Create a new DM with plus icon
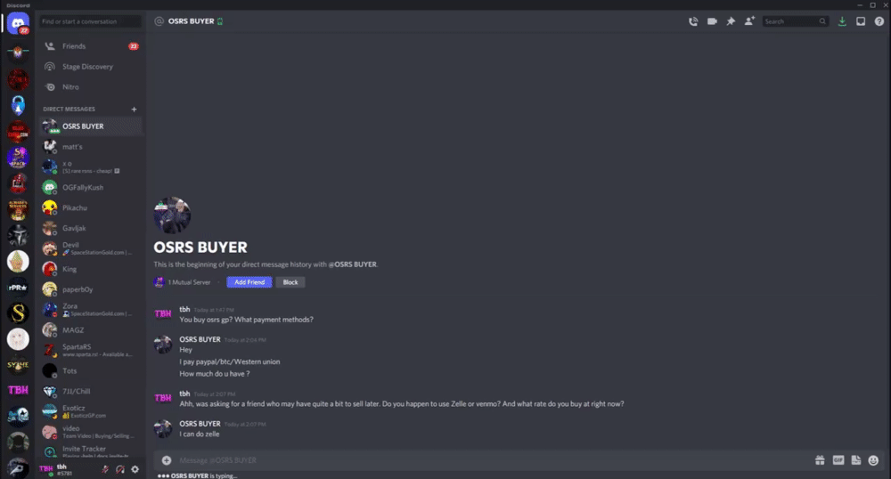The height and width of the screenshot is (479, 891). (135, 109)
